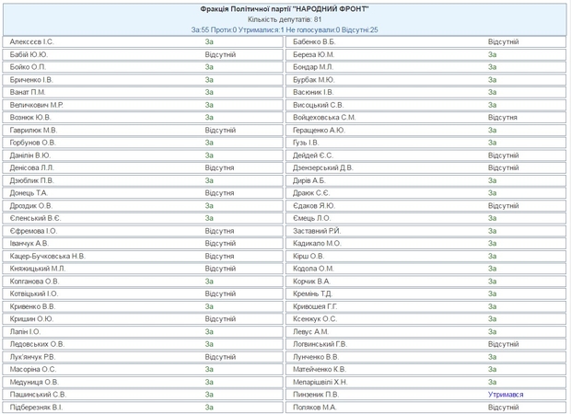Click the "Утримався" vote for Пинзеник П.В.

506,394
